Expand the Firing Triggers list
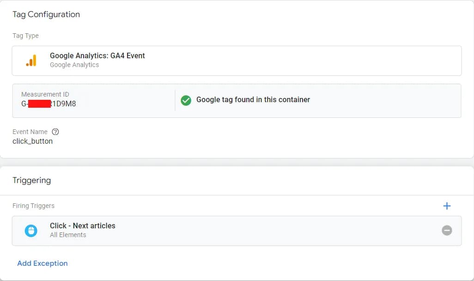 [33, 206]
